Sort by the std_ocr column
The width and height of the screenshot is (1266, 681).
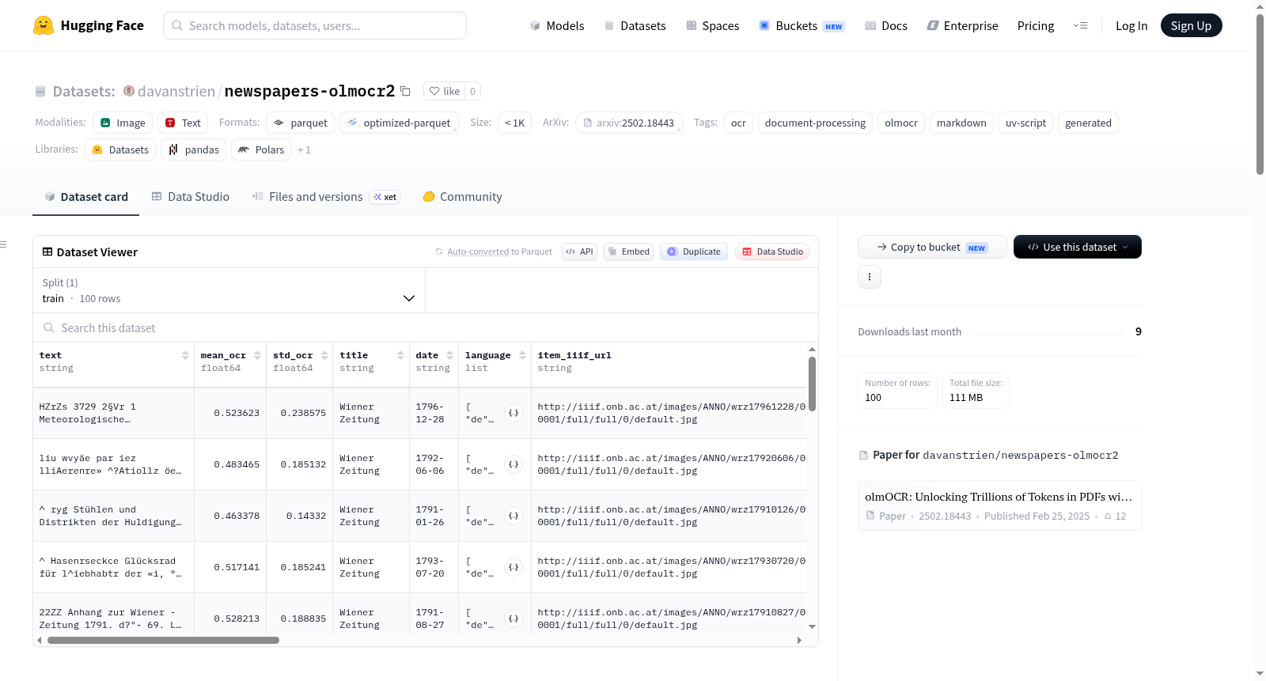(x=324, y=355)
